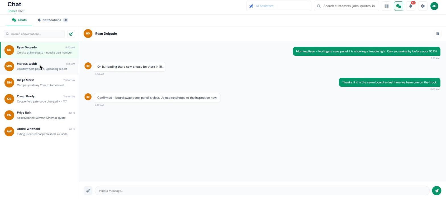
Task: Click 'On site at Northgate' preview
Action: [44, 53]
